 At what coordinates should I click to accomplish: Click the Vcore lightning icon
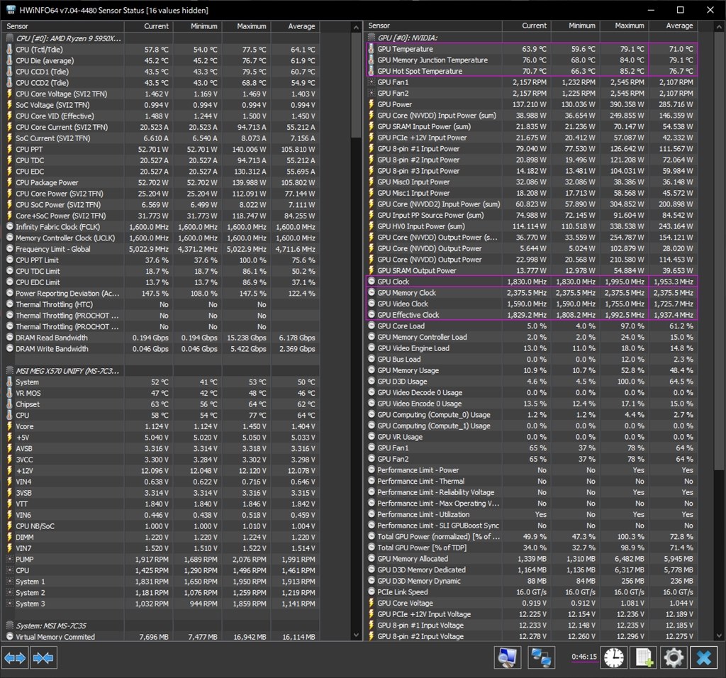click(x=10, y=426)
